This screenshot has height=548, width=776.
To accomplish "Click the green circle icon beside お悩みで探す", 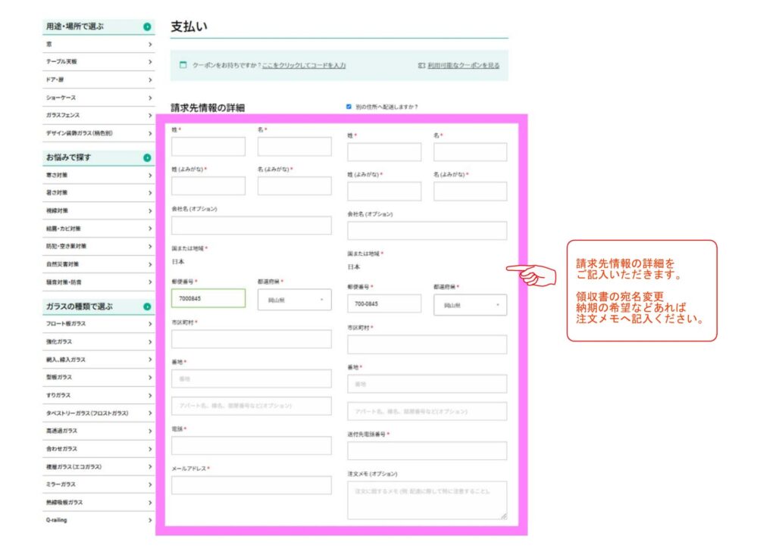I will (147, 158).
